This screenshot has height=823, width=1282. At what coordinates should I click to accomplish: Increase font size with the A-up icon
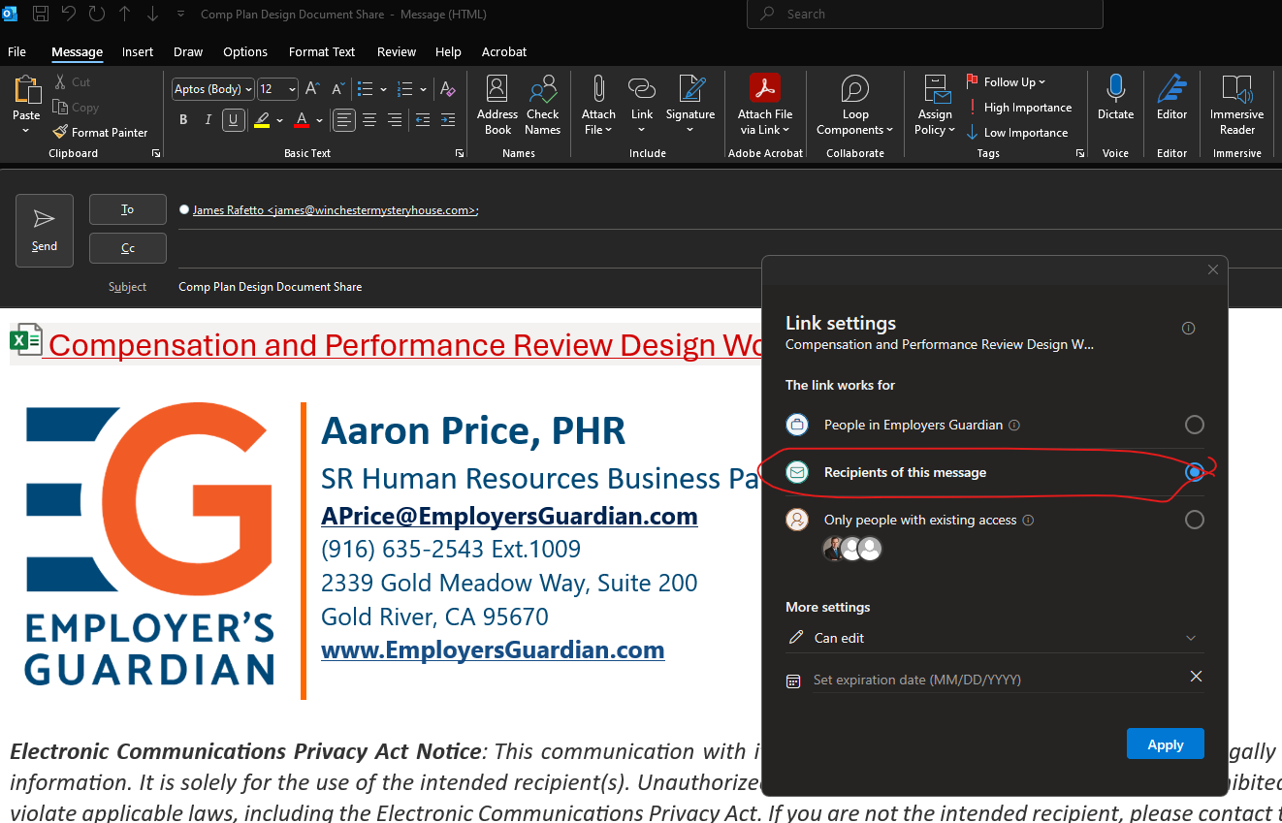tap(311, 88)
